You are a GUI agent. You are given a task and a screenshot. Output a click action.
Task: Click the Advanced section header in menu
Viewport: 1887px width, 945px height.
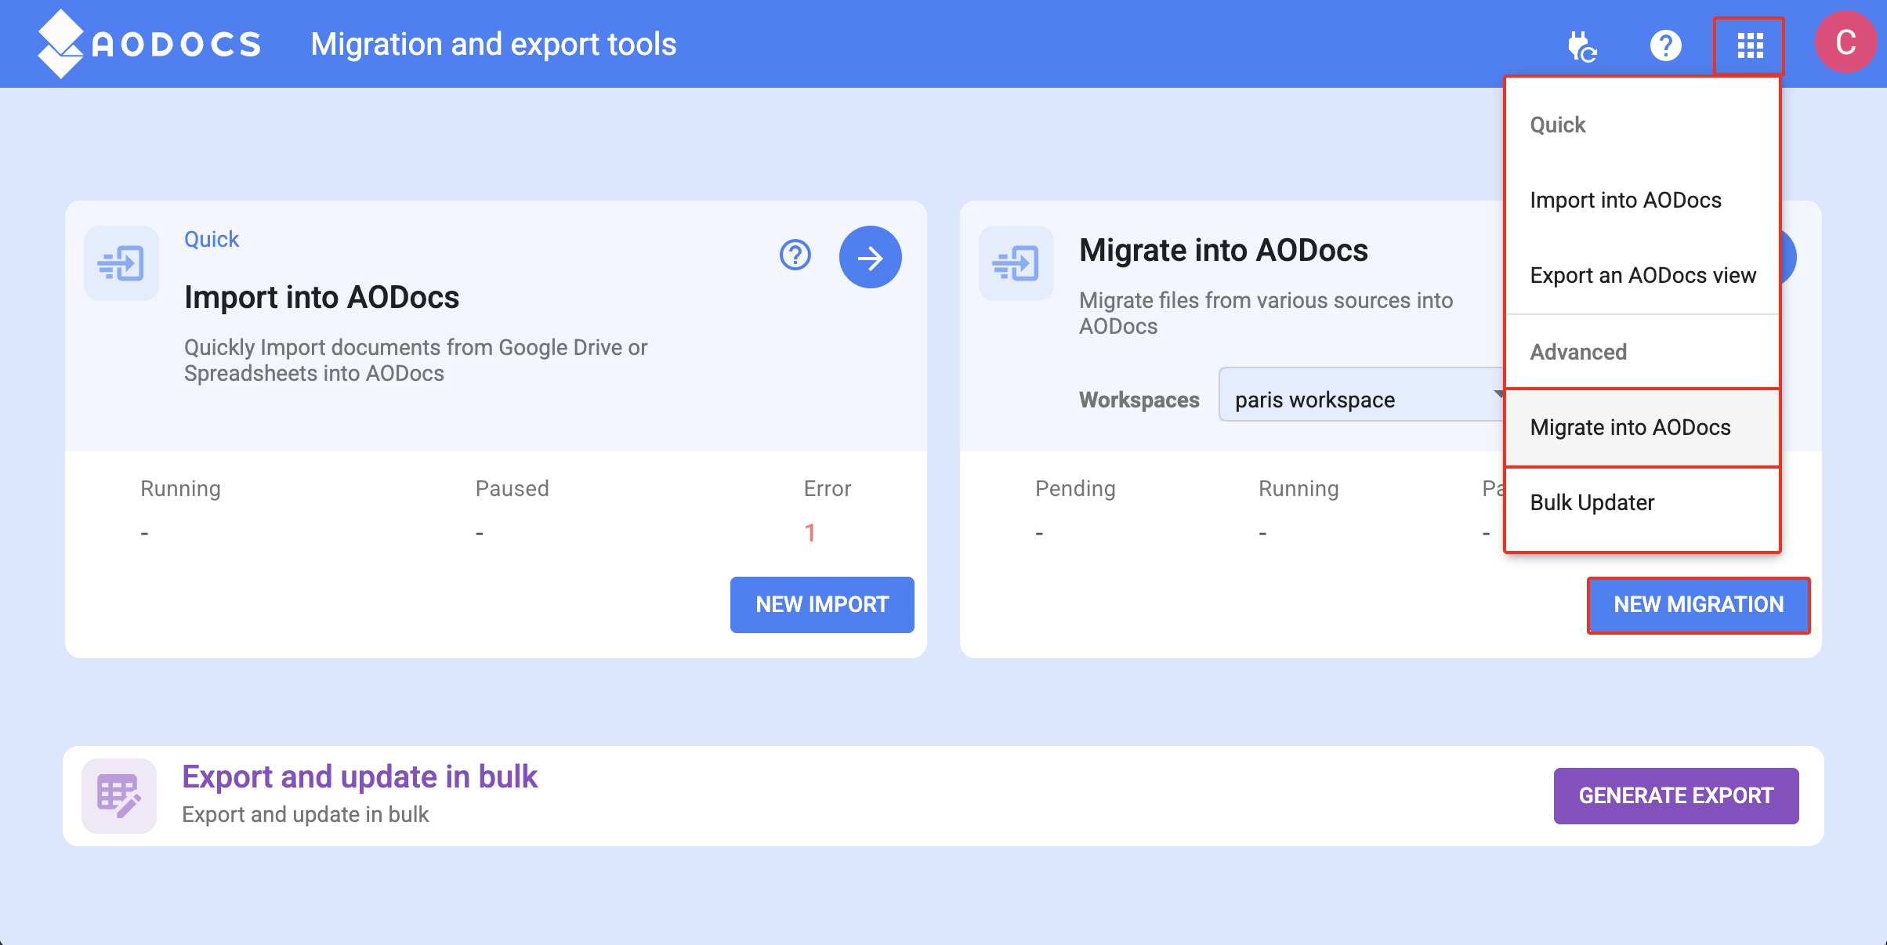coord(1578,352)
